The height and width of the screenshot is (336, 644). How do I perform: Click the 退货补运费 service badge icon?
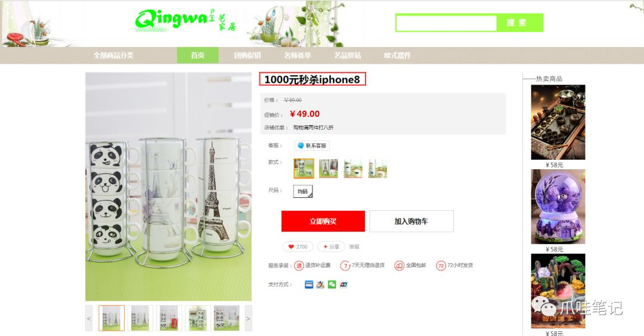(299, 266)
